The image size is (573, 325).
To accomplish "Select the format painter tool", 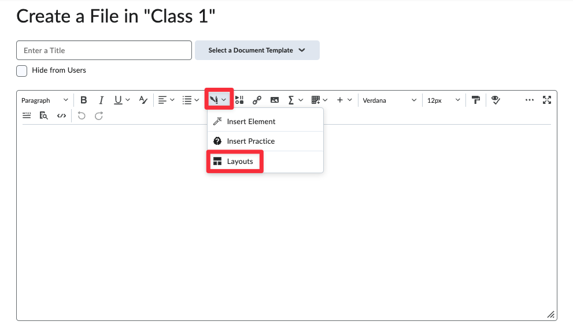I will (476, 100).
